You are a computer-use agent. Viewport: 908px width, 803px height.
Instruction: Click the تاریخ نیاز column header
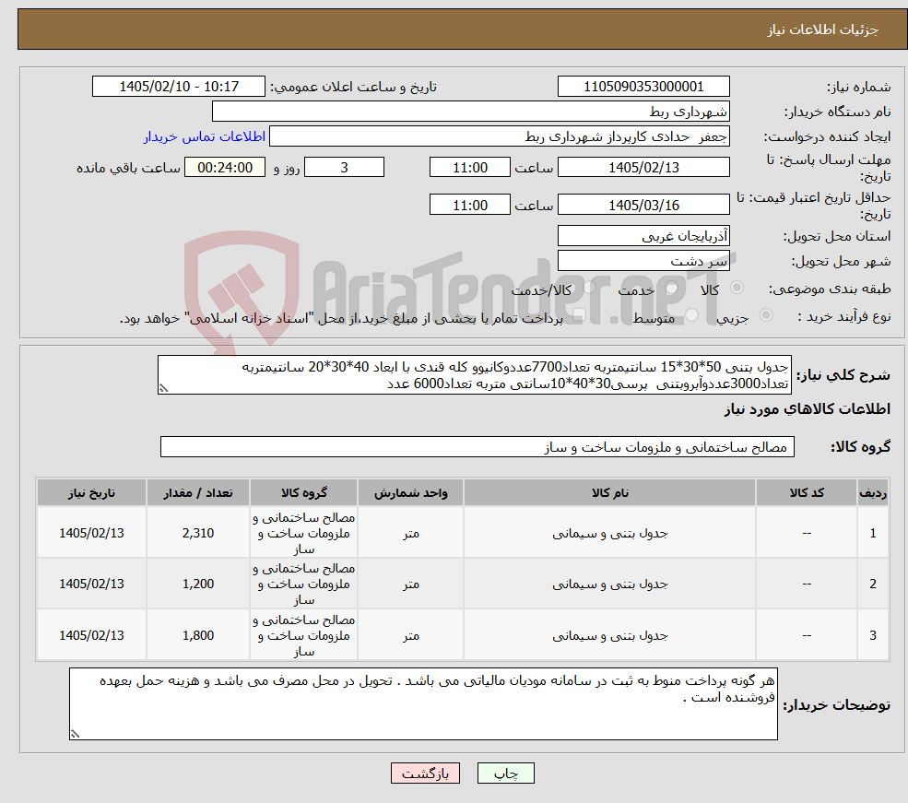coord(91,492)
